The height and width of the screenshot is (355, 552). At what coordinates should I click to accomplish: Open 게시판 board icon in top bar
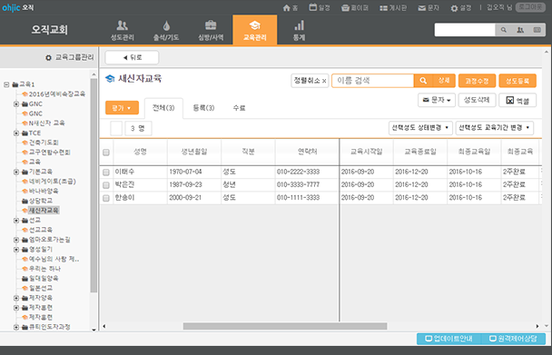[x=383, y=8]
